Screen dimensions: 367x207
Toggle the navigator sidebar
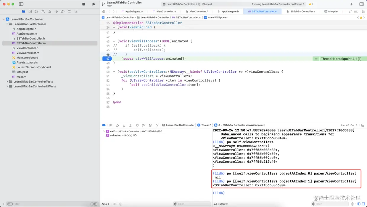coord(21,4)
